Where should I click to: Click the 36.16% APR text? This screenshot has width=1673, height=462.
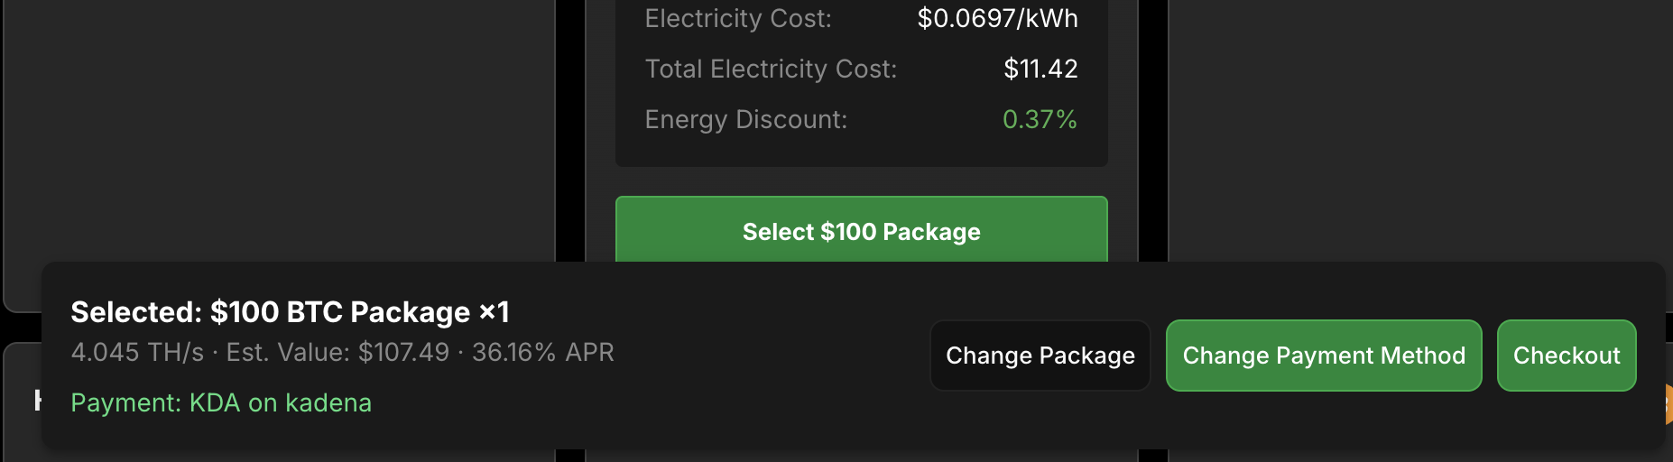tap(542, 352)
